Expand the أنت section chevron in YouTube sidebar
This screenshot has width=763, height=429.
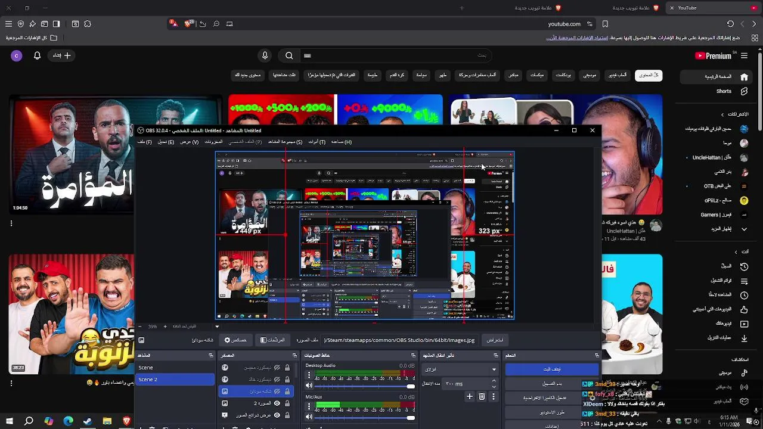pos(736,252)
